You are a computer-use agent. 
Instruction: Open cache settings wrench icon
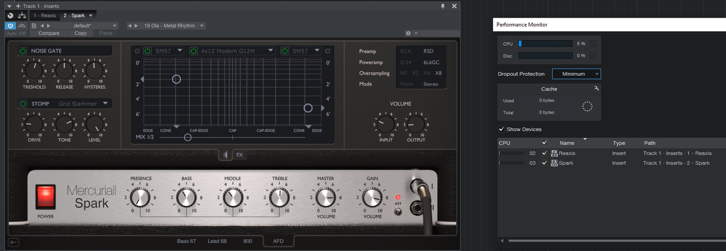(x=597, y=89)
